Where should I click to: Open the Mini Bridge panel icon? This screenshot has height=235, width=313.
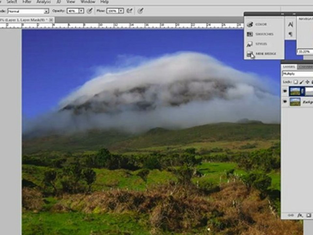coord(250,54)
